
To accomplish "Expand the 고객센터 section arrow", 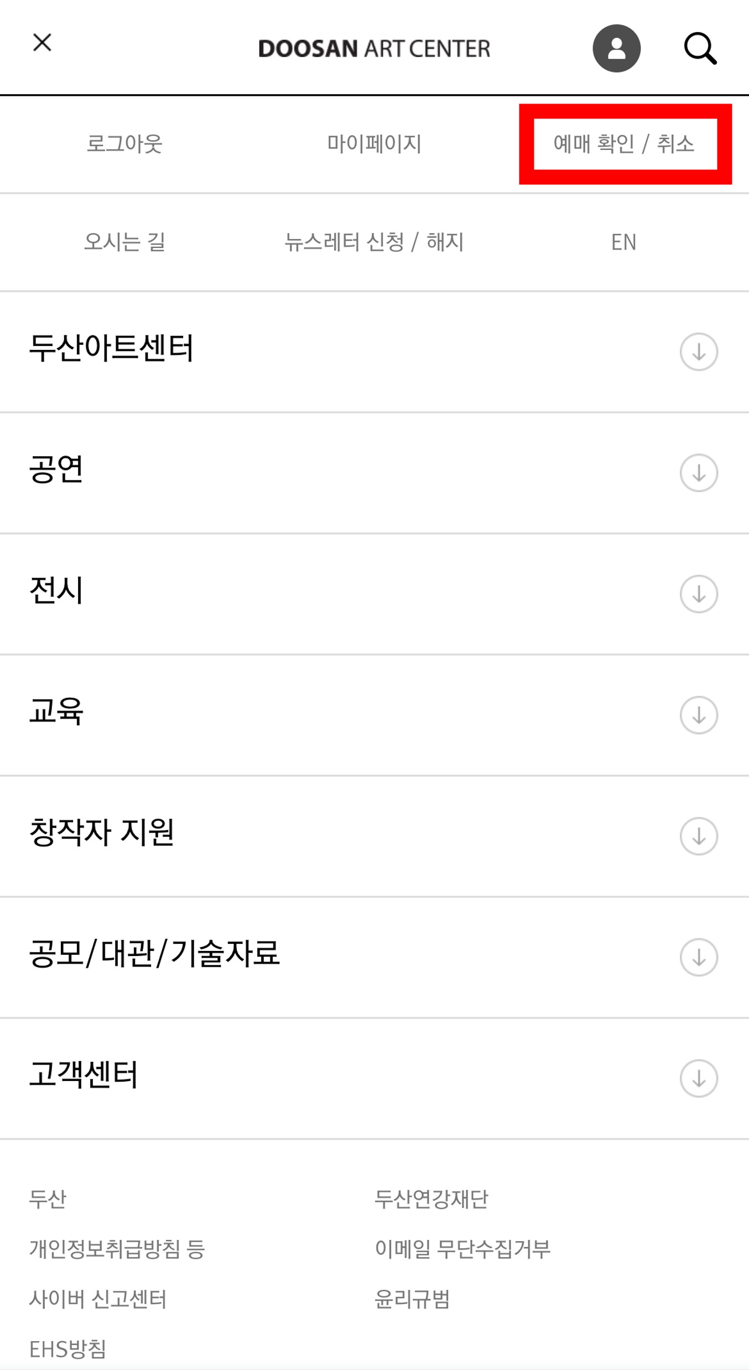I will [x=699, y=1078].
